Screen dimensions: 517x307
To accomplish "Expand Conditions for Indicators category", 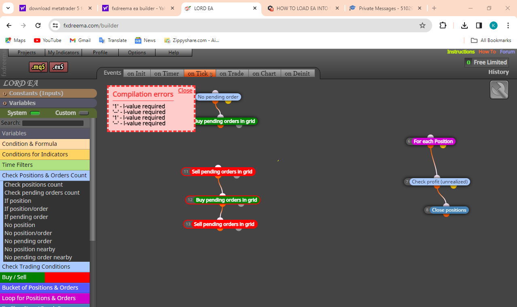I will [x=45, y=154].
